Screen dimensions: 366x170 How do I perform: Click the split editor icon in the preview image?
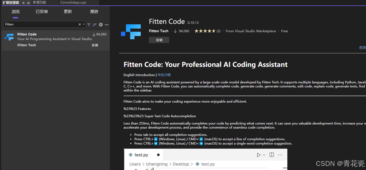tap(271, 155)
